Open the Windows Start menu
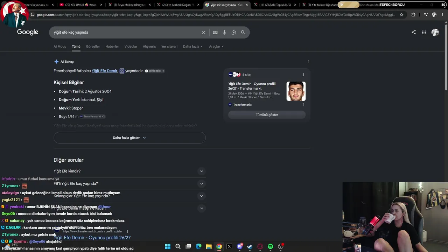Image resolution: width=448 pixels, height=252 pixels. point(168,246)
